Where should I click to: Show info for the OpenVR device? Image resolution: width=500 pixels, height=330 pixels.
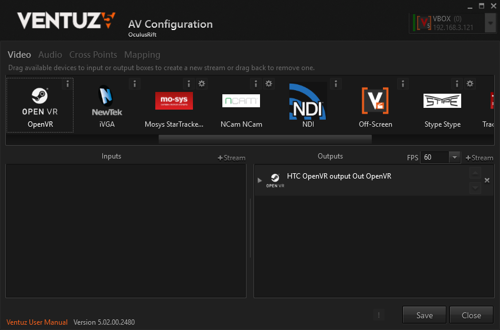pos(68,84)
